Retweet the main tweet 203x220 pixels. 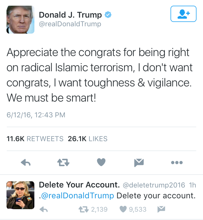tap(64, 162)
